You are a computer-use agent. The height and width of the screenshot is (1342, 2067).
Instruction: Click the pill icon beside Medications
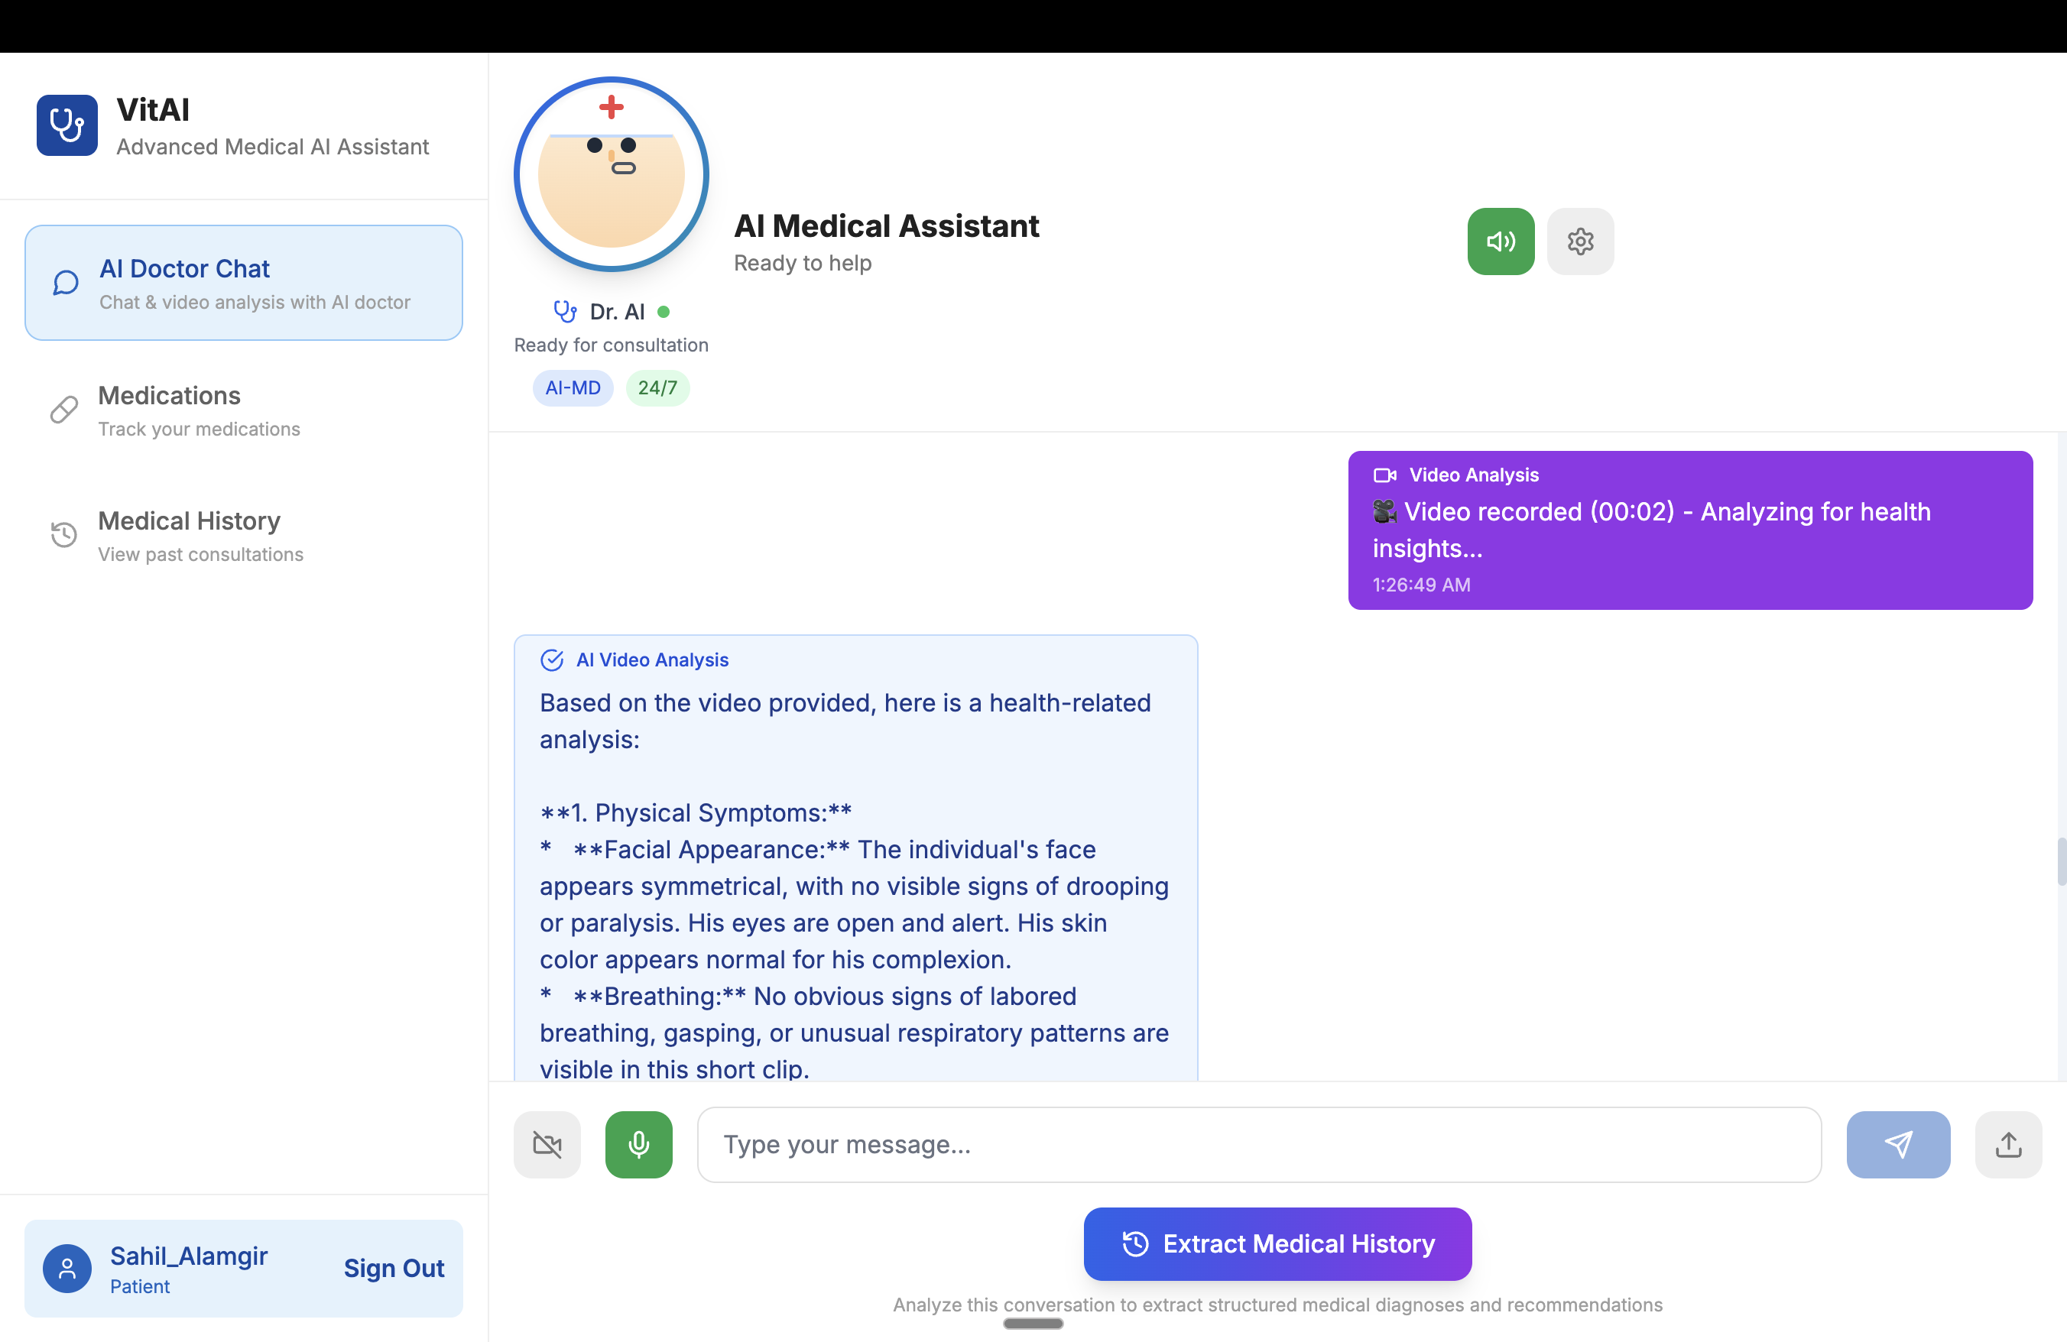pyautogui.click(x=64, y=410)
